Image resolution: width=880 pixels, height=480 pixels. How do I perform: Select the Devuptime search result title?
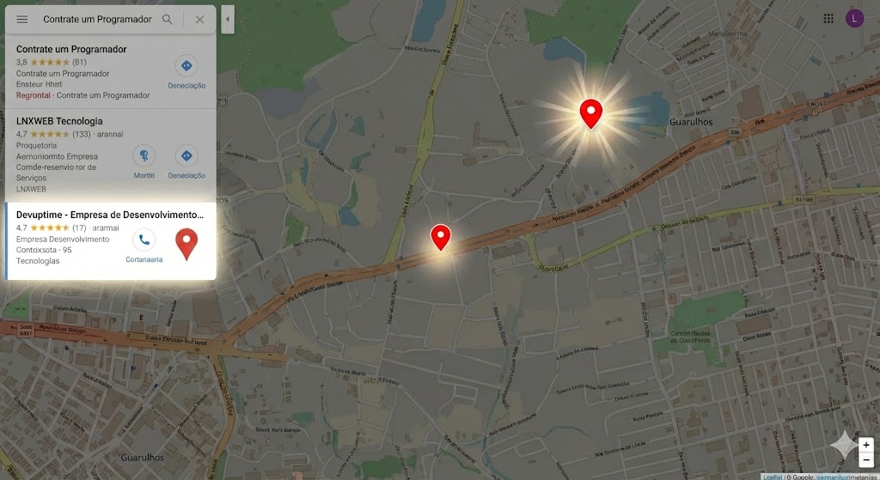(110, 215)
